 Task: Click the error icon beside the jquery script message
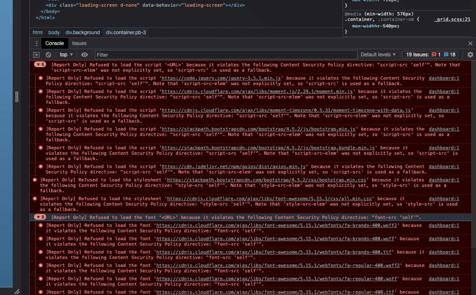click(x=41, y=78)
